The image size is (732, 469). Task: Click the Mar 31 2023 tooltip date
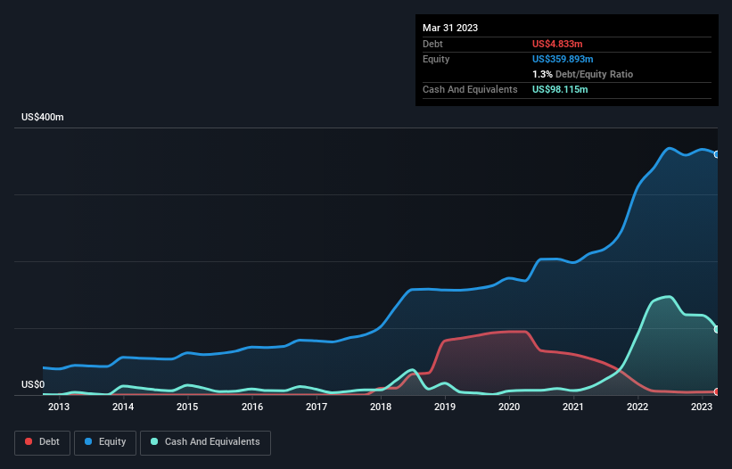point(450,28)
